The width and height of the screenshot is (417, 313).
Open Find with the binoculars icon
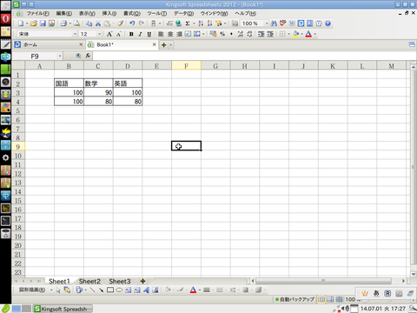[x=274, y=23]
